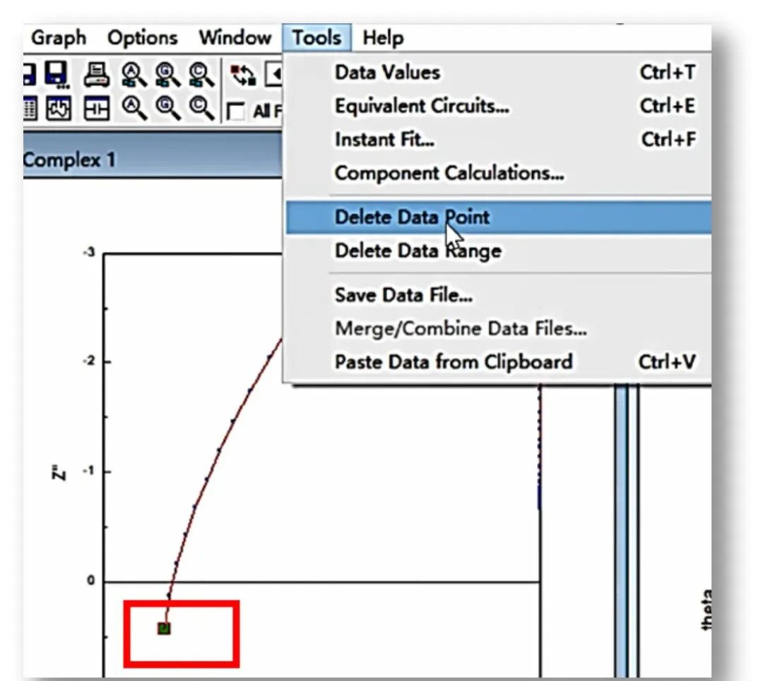
Task: Close the open Tools menu
Action: (x=317, y=37)
